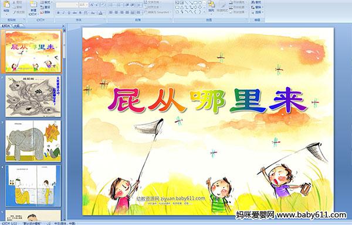Open the font name dropdown

pos(77,5)
